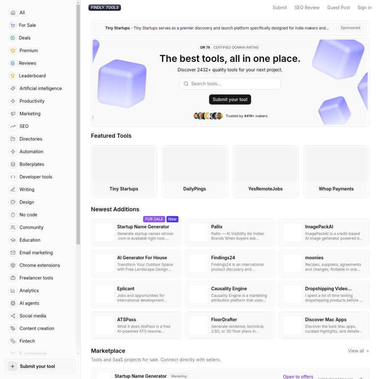Open the YesRemoteJobs featured card
The height and width of the screenshot is (379, 379).
pyautogui.click(x=265, y=171)
